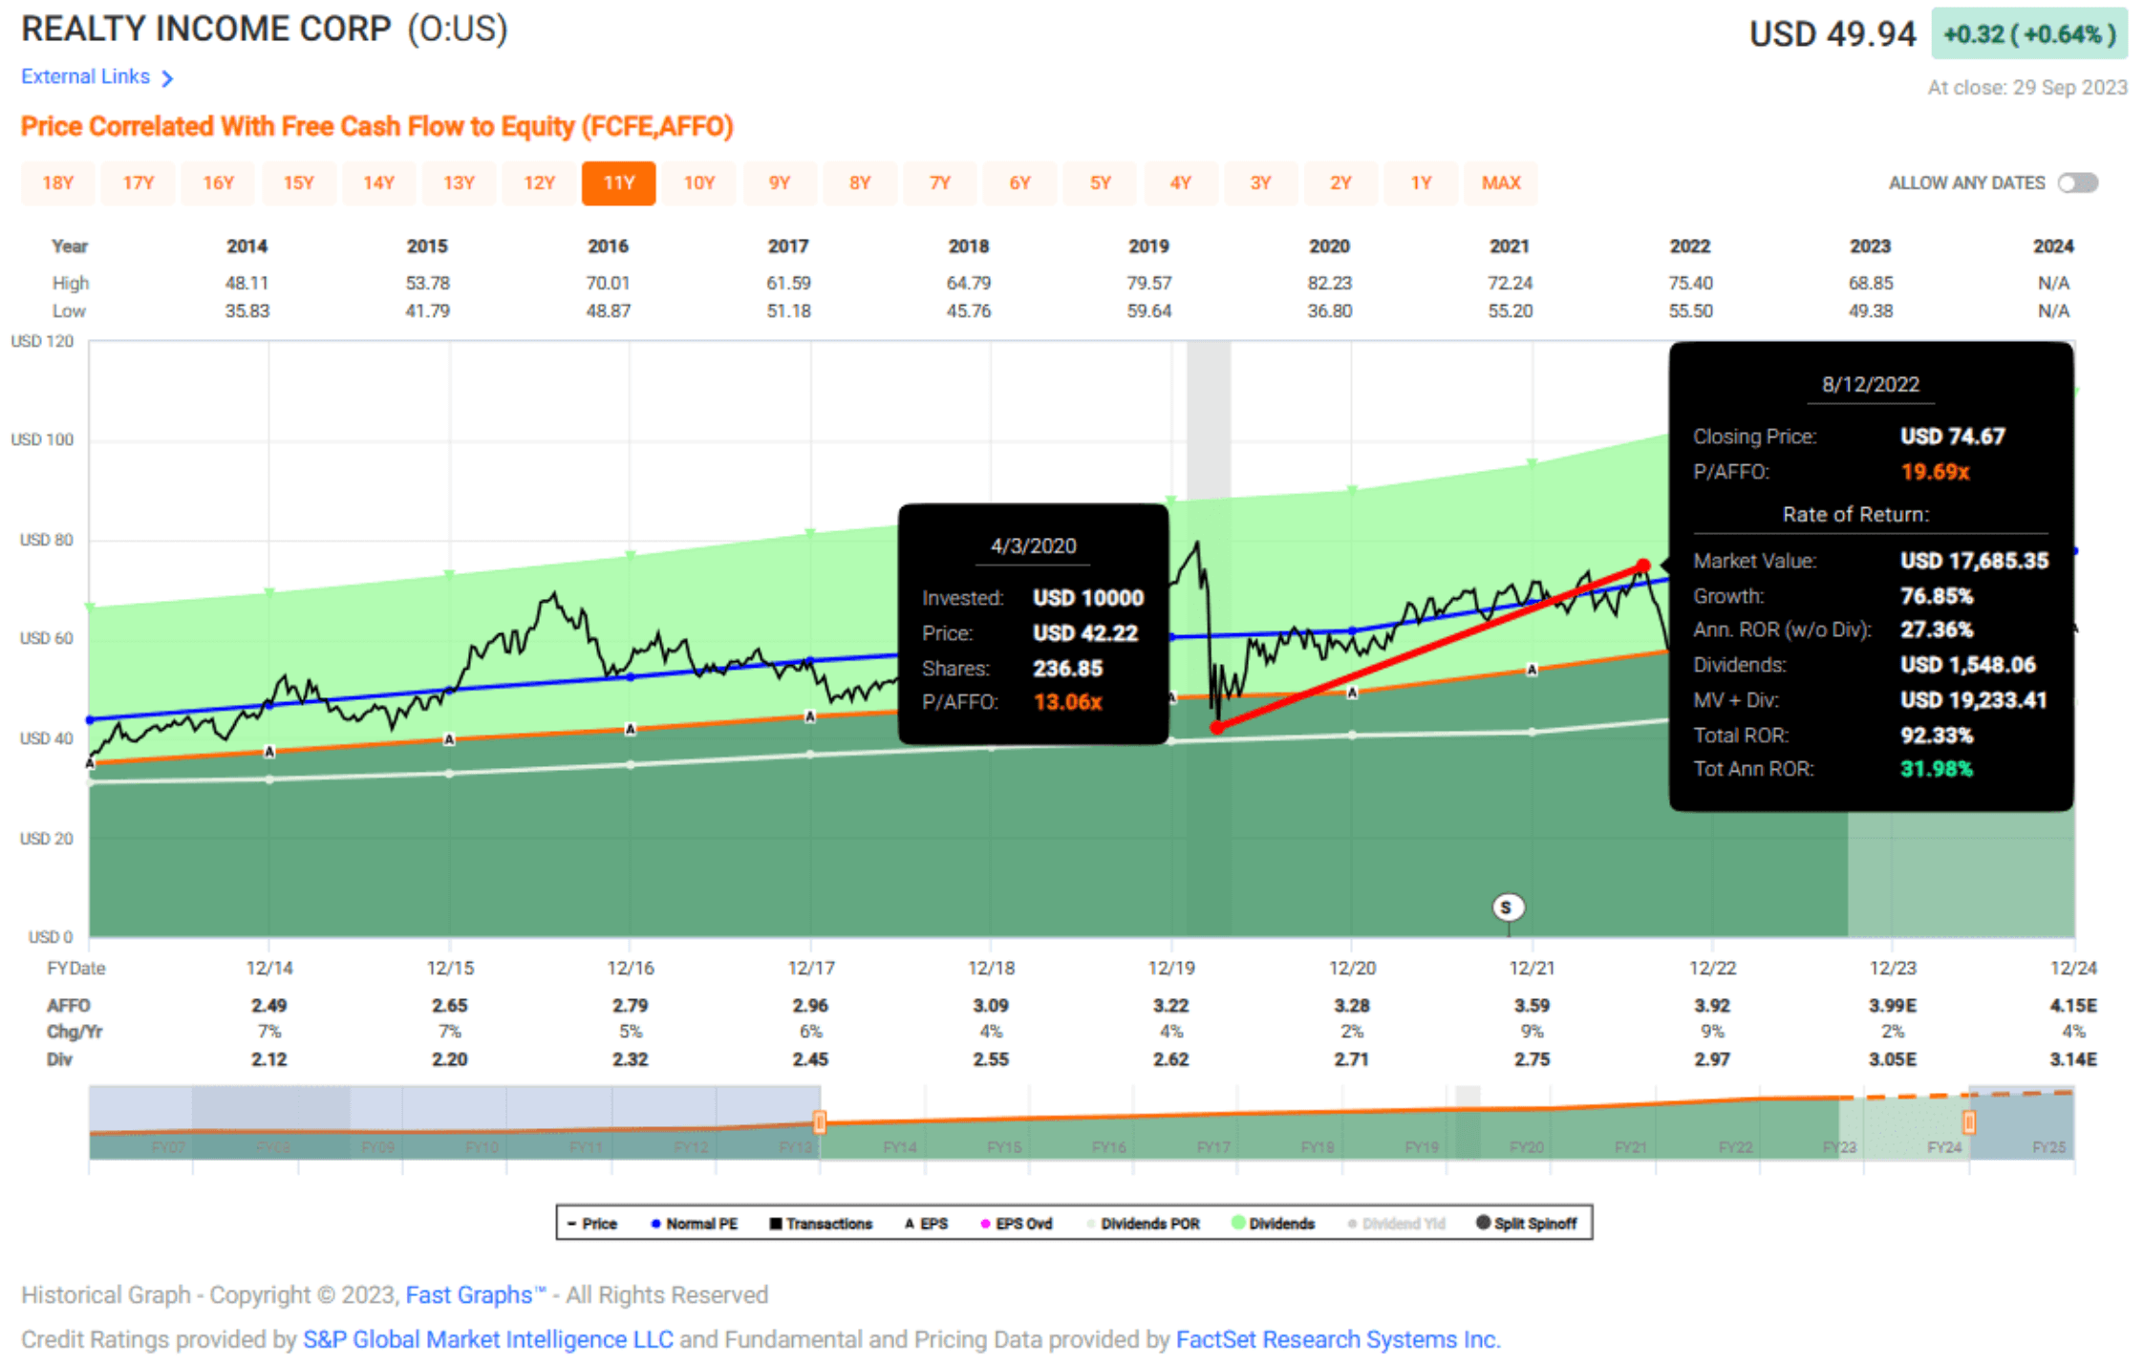
Task: Select the 18Y time range tab
Action: point(58,182)
